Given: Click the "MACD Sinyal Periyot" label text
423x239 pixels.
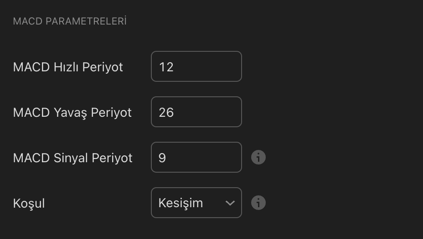Looking at the screenshot, I should coord(72,158).
